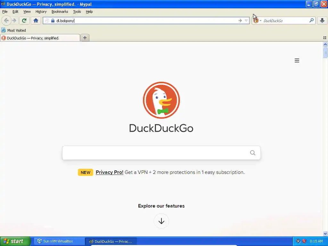Click the down arrow under Explore our features
The height and width of the screenshot is (246, 328).
(161, 221)
